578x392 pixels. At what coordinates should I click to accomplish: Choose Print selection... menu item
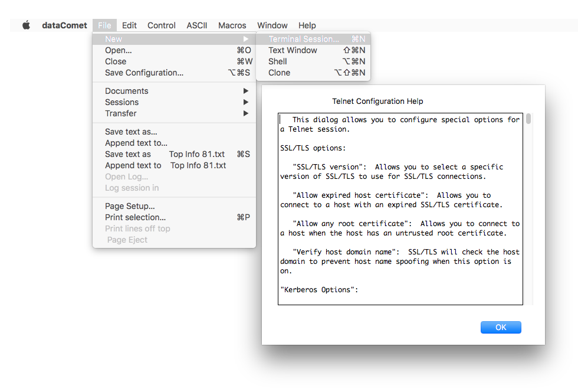pos(175,217)
